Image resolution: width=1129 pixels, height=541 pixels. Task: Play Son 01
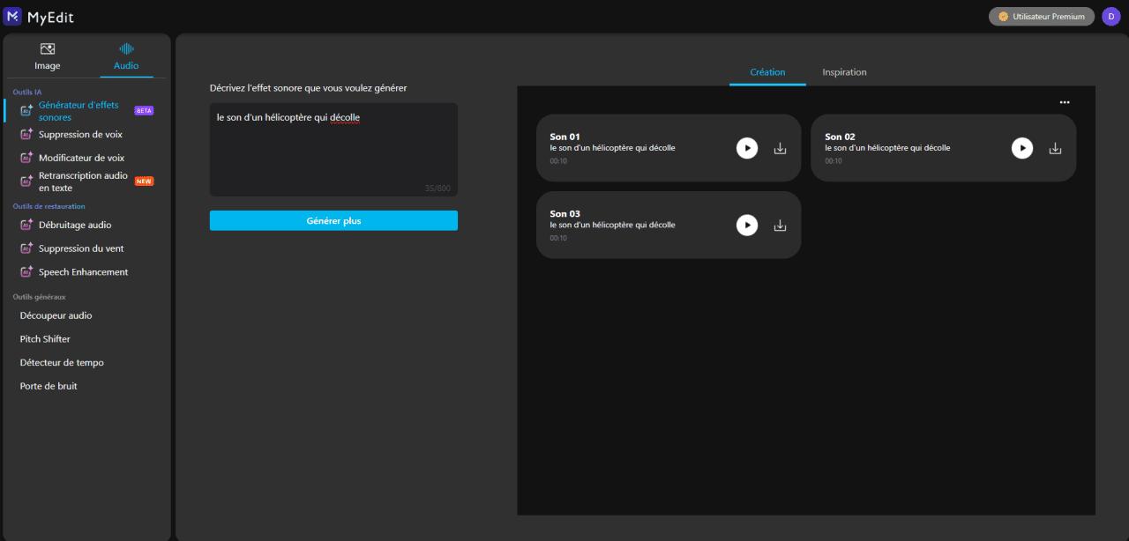[x=747, y=148]
